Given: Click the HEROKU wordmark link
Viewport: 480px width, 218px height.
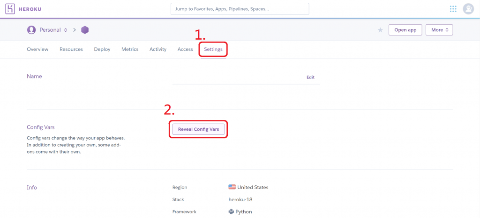Looking at the screenshot, I should coord(30,9).
